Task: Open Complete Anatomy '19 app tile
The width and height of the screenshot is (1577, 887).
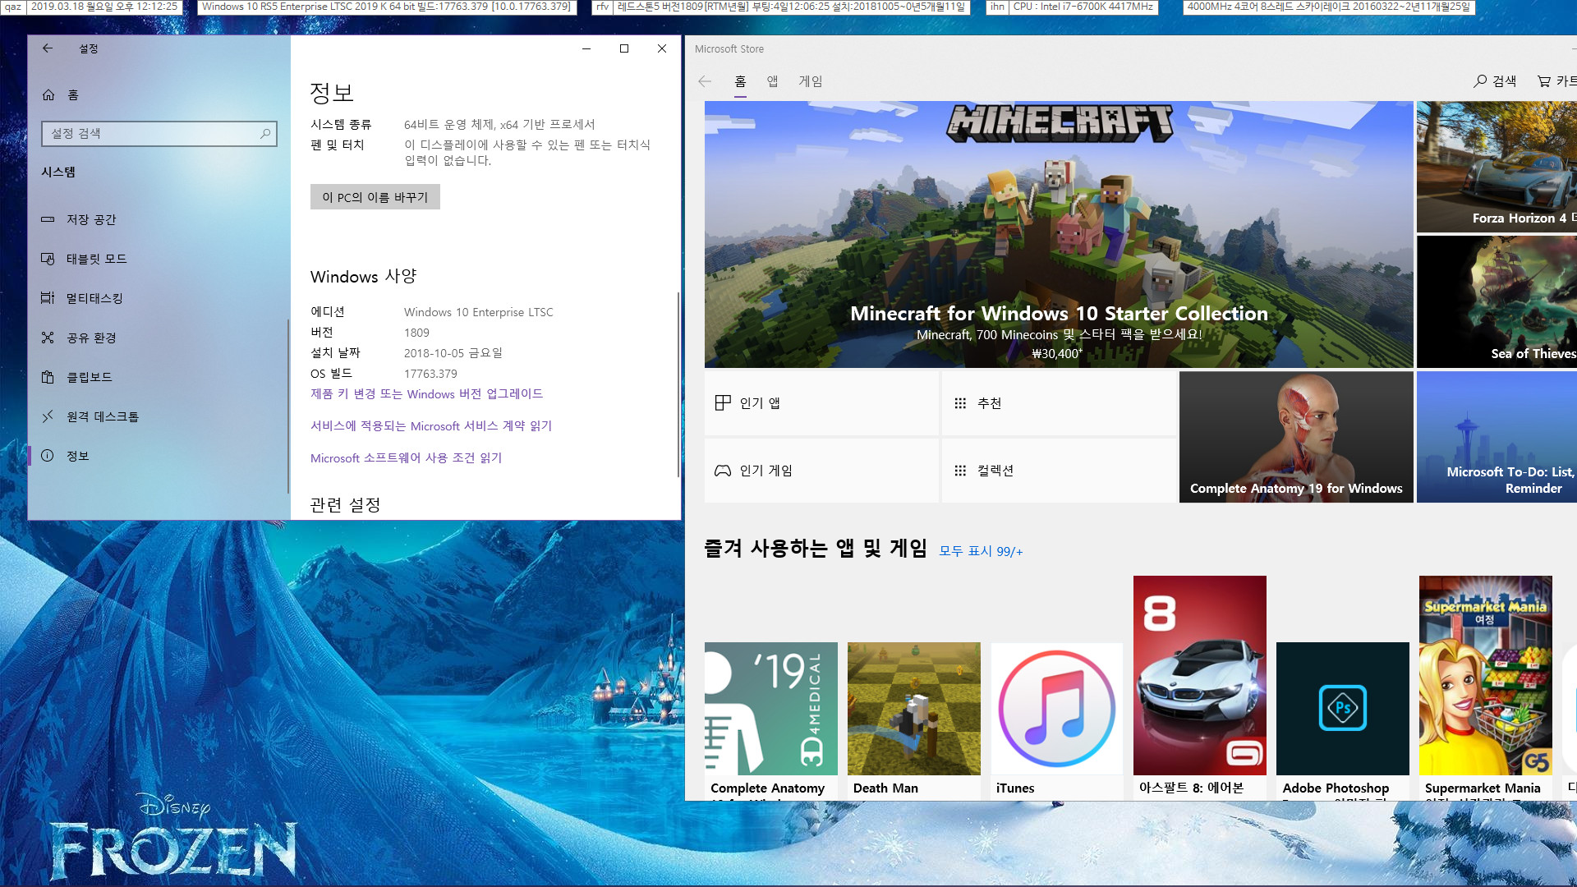Action: tap(771, 721)
